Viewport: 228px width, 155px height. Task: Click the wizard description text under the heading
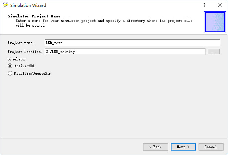point(104,23)
